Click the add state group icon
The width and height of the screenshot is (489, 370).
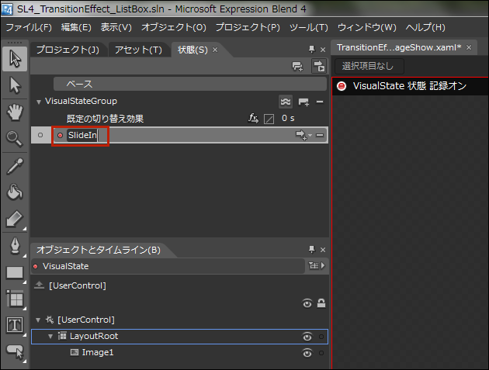click(297, 67)
